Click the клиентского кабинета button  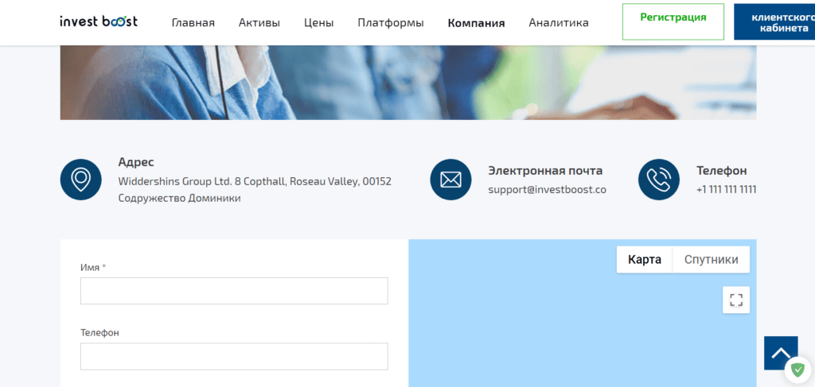click(x=774, y=21)
